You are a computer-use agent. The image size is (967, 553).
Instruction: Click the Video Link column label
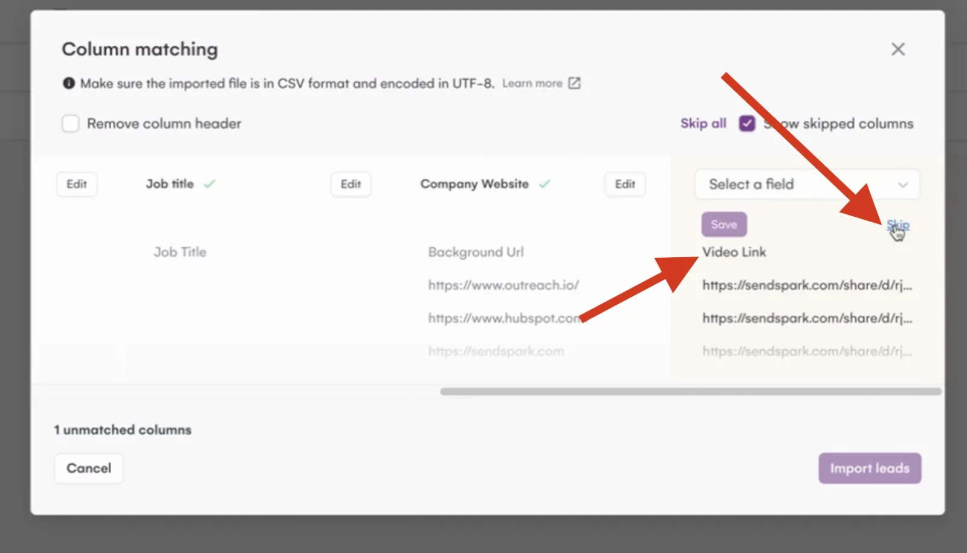pyautogui.click(x=734, y=252)
